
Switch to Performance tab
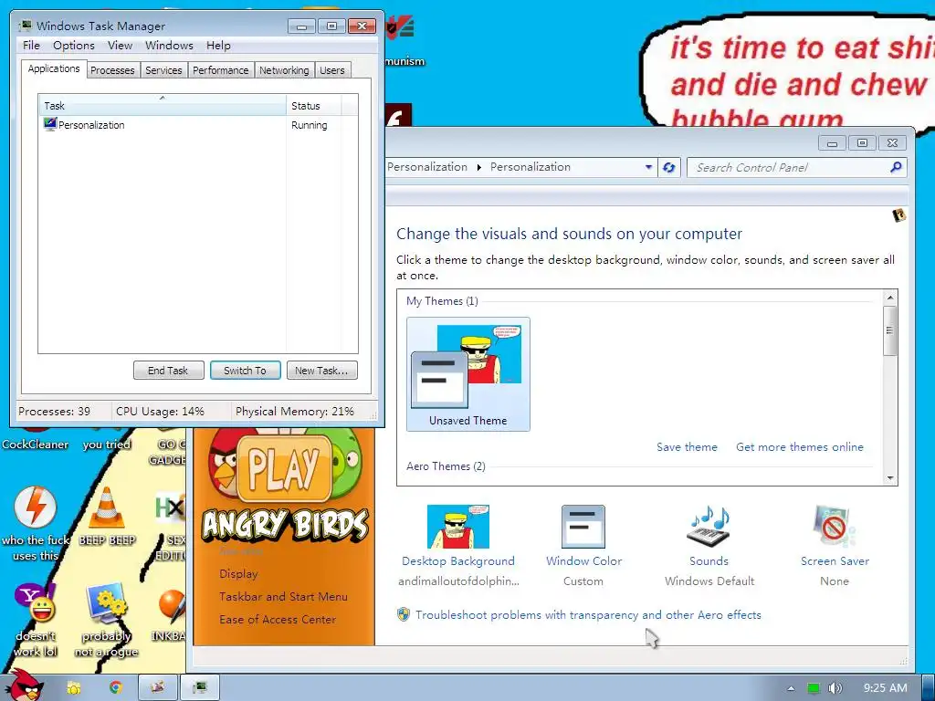[221, 70]
